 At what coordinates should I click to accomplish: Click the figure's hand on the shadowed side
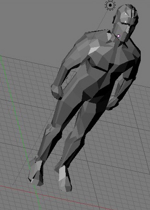(x=113, y=103)
